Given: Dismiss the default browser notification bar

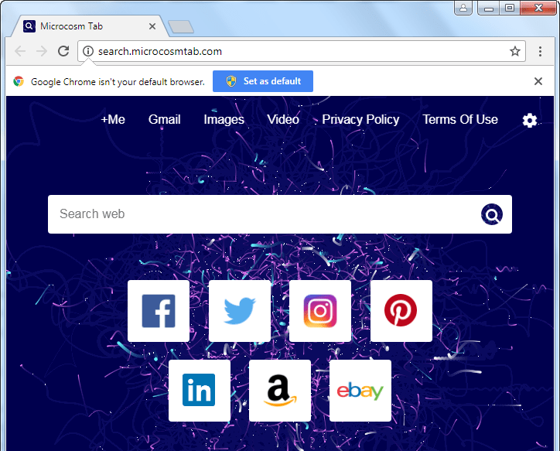Looking at the screenshot, I should coord(538,81).
